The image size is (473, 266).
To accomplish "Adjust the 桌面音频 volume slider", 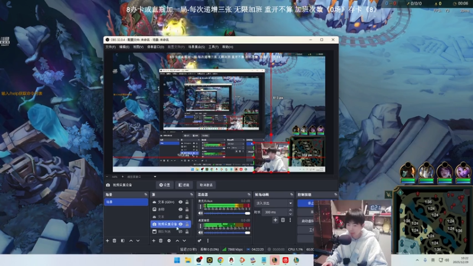I will pyautogui.click(x=227, y=232).
